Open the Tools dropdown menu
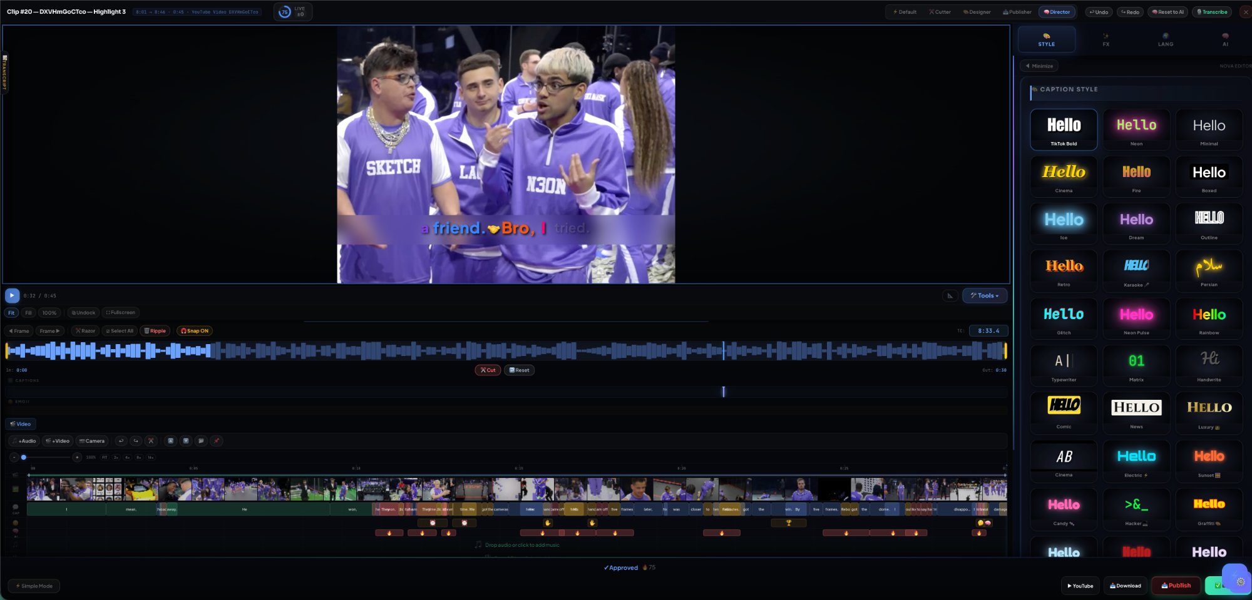 coord(985,296)
